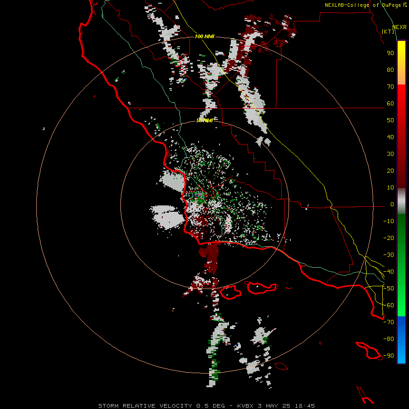The height and width of the screenshot is (409, 409).
Task: Pick the gray zero-velocity color bar segment
Action: click(401, 201)
